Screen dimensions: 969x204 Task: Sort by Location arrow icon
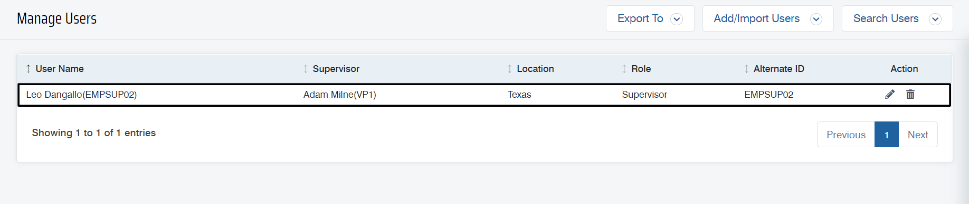510,69
